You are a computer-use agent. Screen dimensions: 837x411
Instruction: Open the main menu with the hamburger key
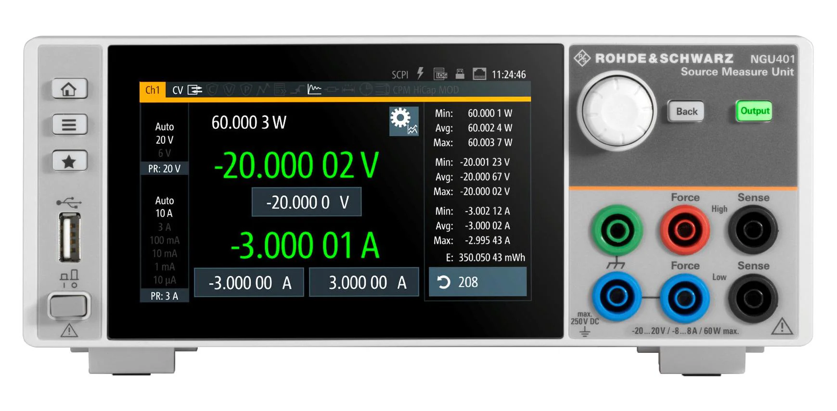tap(69, 125)
